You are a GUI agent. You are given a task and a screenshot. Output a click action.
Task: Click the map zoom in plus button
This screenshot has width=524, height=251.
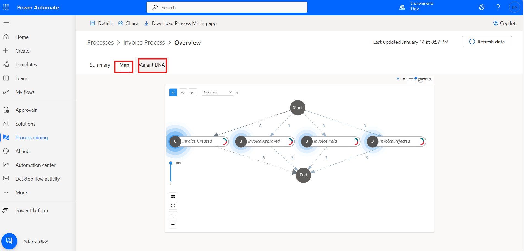(173, 215)
